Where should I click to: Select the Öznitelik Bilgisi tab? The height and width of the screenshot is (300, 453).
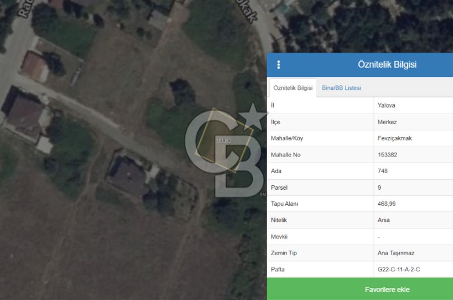click(293, 88)
